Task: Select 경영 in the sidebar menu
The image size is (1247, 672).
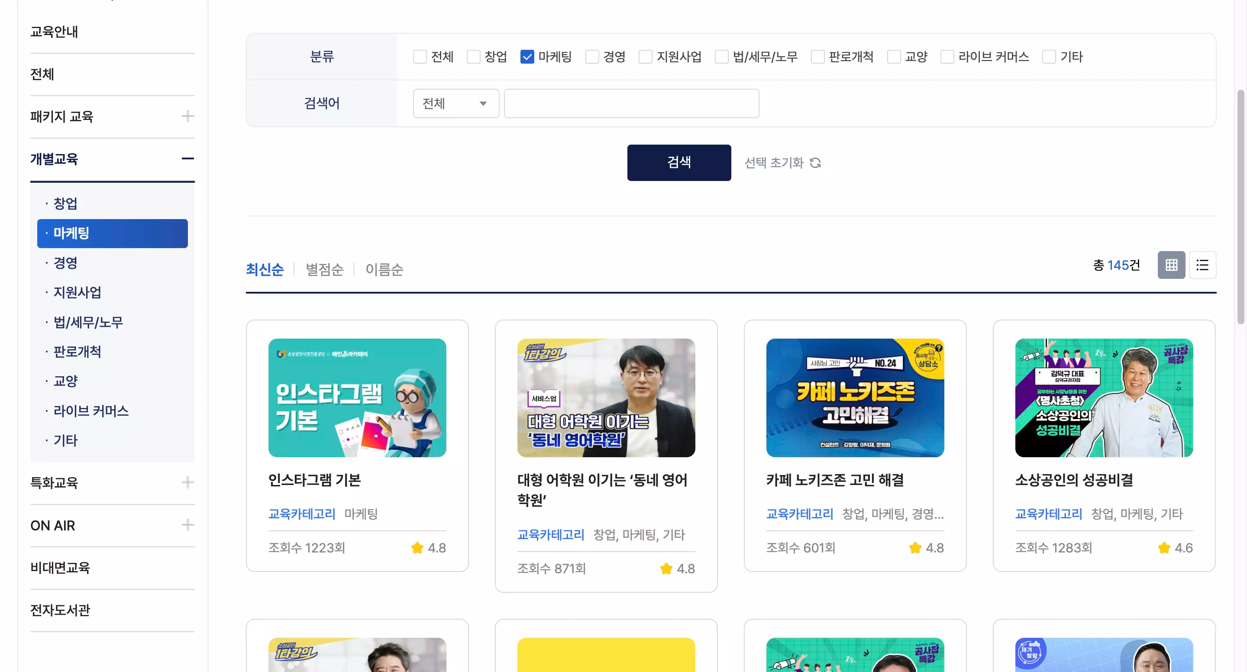Action: coord(66,263)
